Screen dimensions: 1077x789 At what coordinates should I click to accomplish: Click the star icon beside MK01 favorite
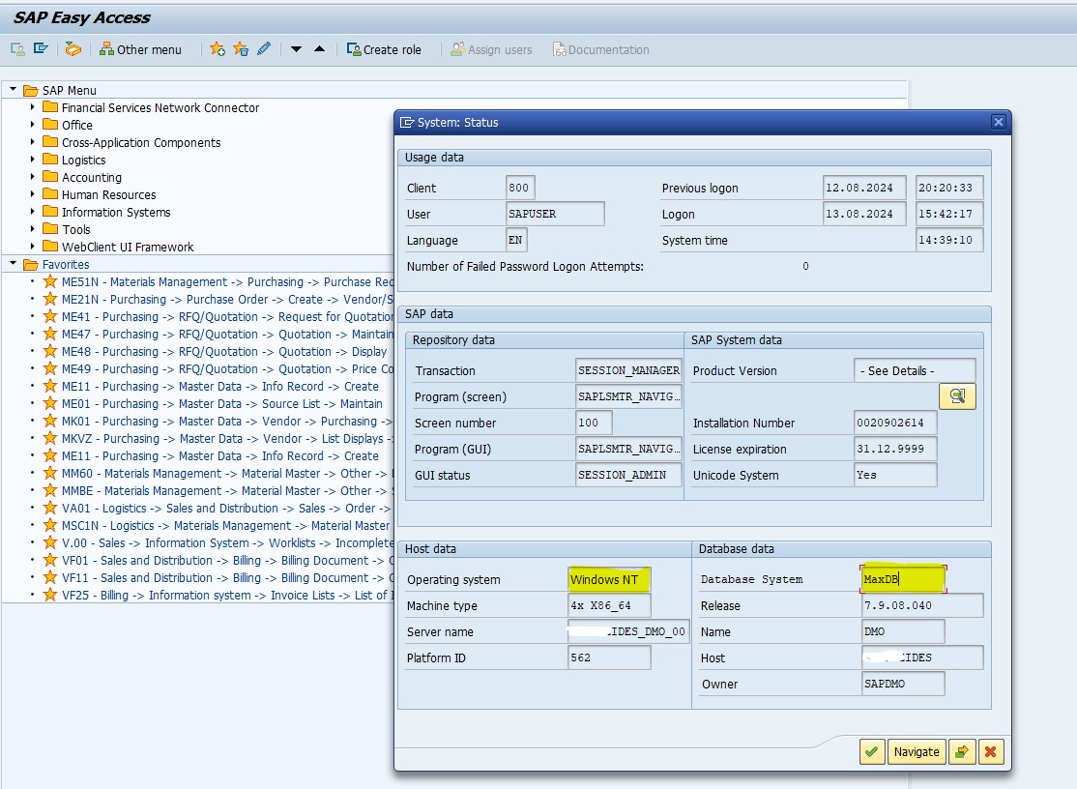tap(50, 421)
